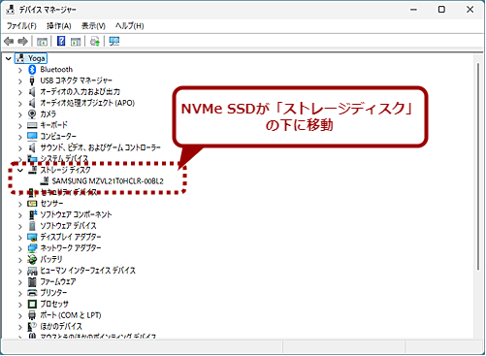
Task: Select ソフトウェア デバイス row
Action: click(68, 226)
